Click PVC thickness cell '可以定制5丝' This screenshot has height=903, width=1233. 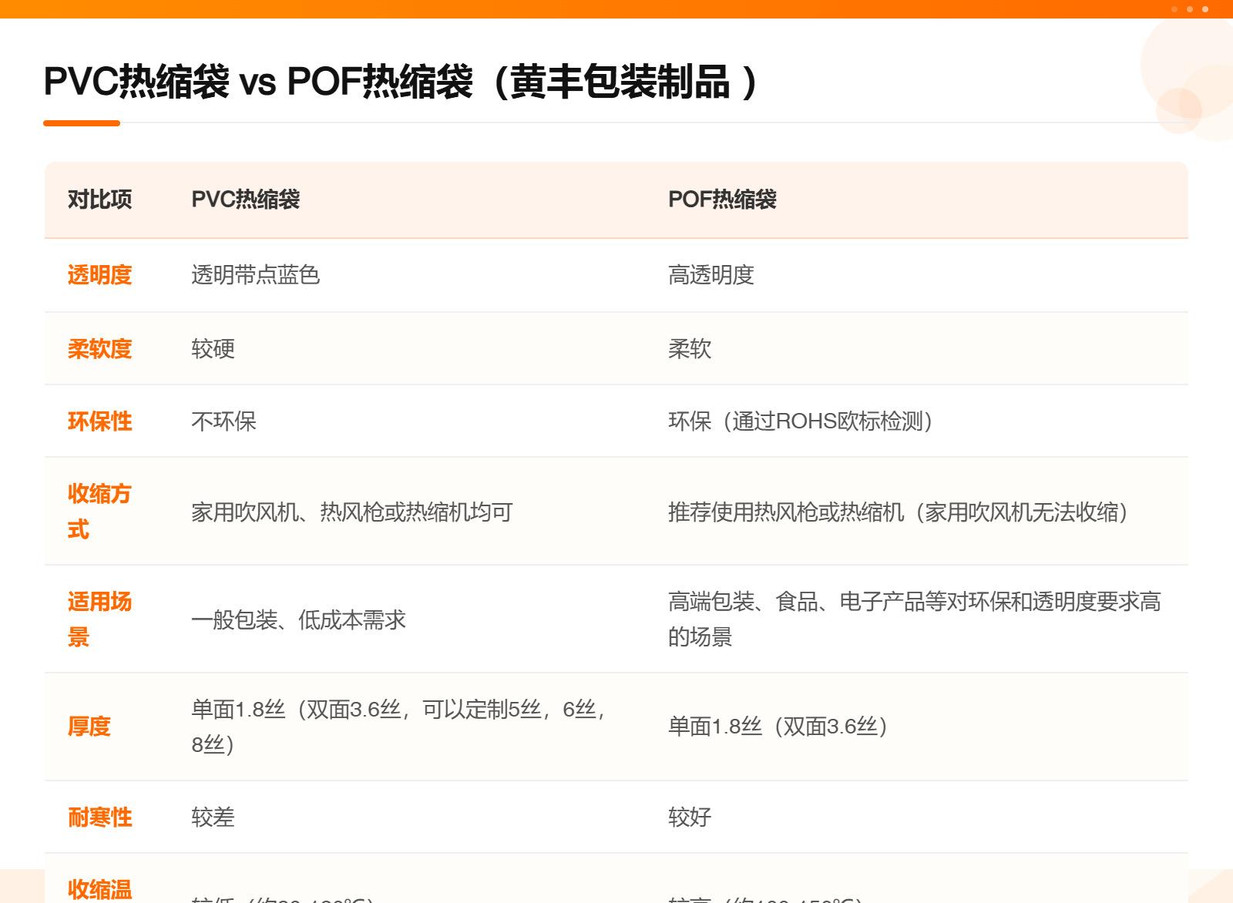click(482, 710)
